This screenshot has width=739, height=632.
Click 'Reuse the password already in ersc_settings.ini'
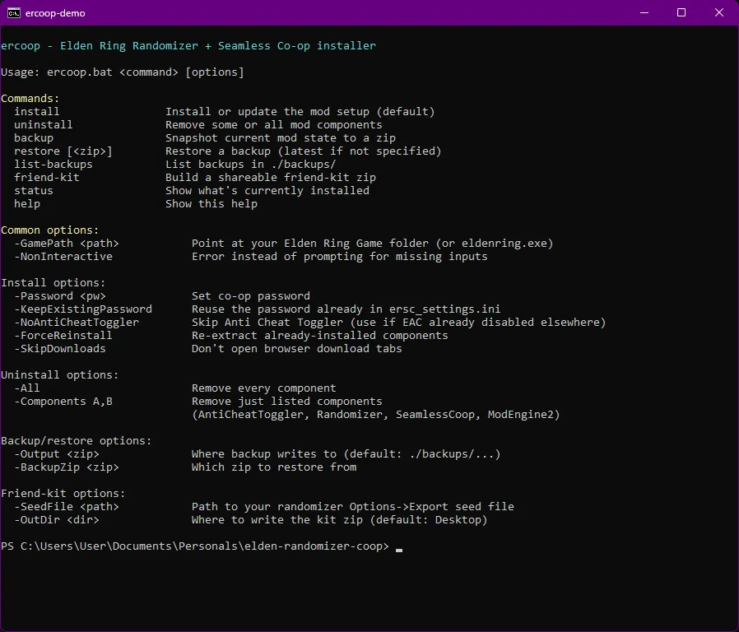346,309
